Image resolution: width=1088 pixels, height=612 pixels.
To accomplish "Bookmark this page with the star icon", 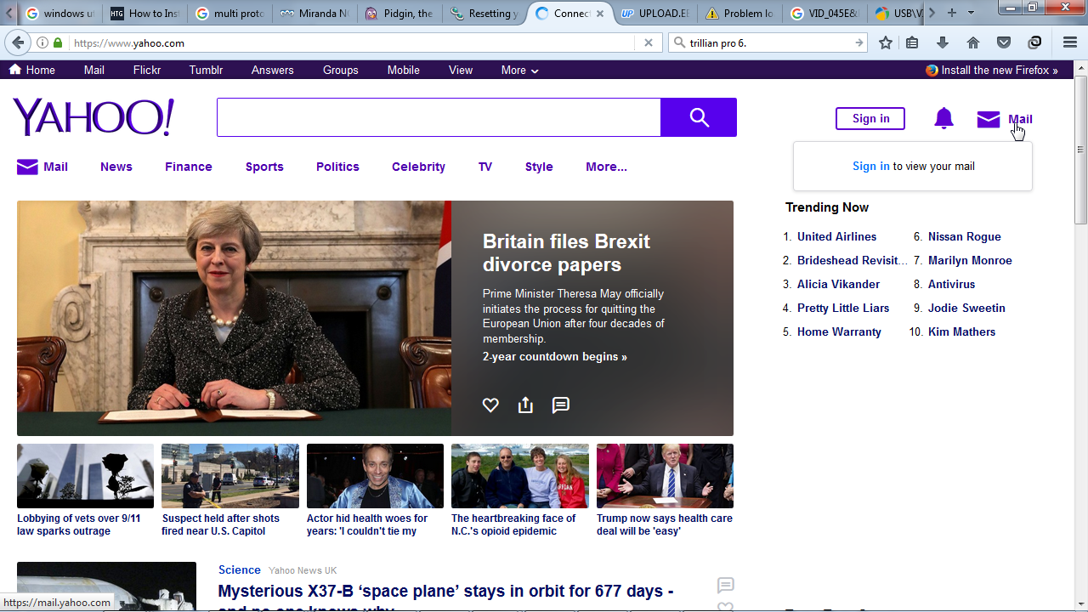I will point(886,42).
